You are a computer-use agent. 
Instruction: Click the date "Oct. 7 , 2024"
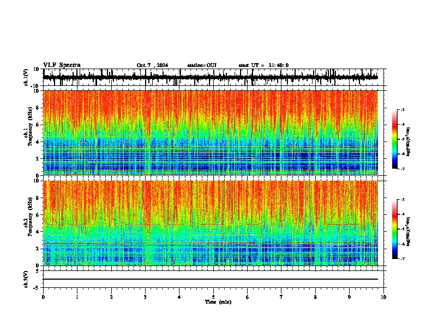tap(152, 65)
